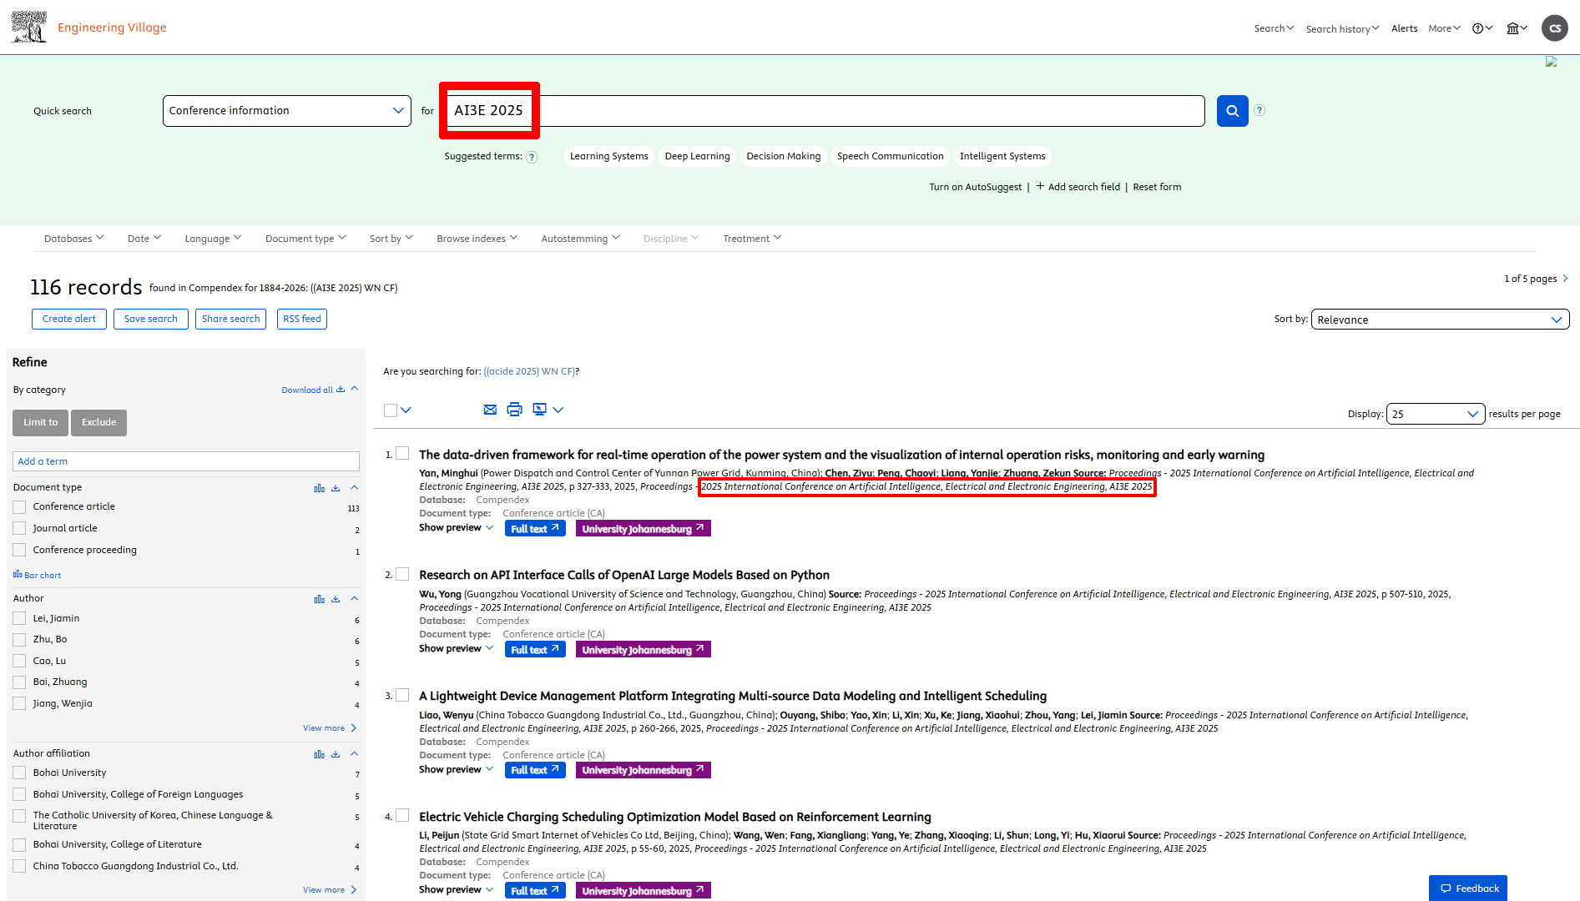Open the More menu in the header
Image resolution: width=1580 pixels, height=901 pixels.
[x=1444, y=28]
